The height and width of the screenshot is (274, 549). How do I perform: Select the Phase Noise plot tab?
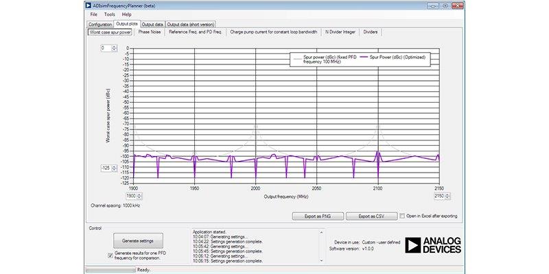(150, 32)
